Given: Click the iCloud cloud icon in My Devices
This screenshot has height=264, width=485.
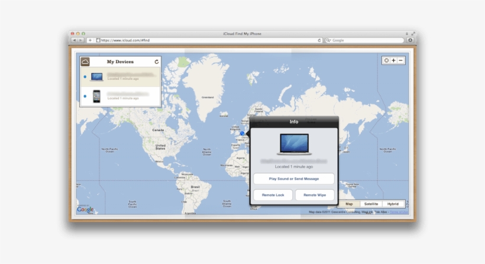Looking at the screenshot, I should [x=85, y=62].
